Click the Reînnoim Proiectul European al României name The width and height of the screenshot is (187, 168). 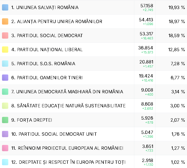tap(67, 148)
